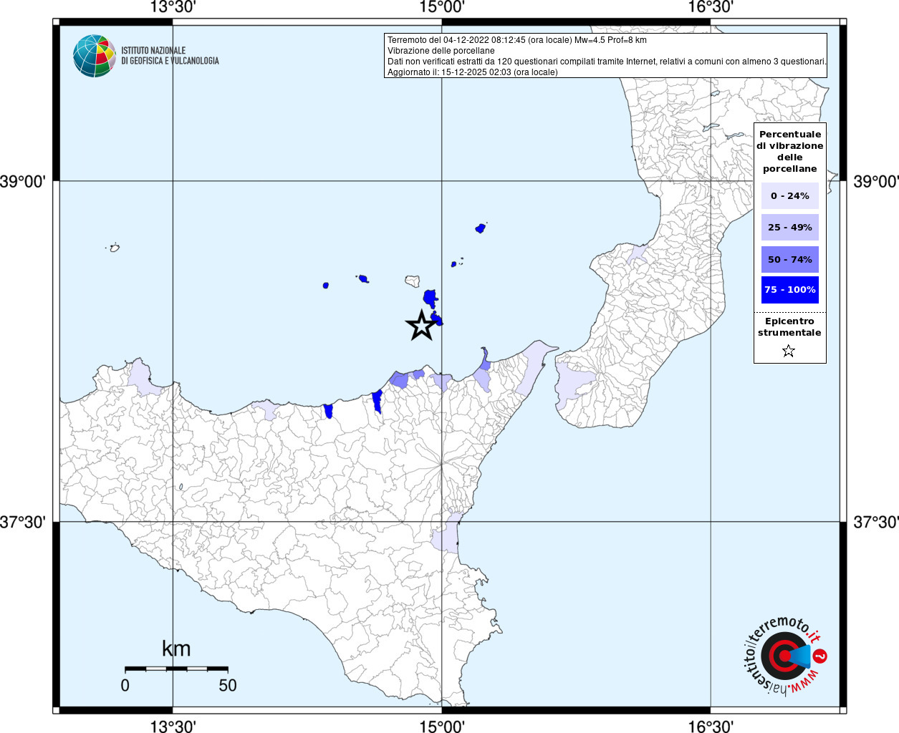Screen dimensions: 899x733
Task: Click the Aggiornato il update date line
Action: click(x=472, y=72)
